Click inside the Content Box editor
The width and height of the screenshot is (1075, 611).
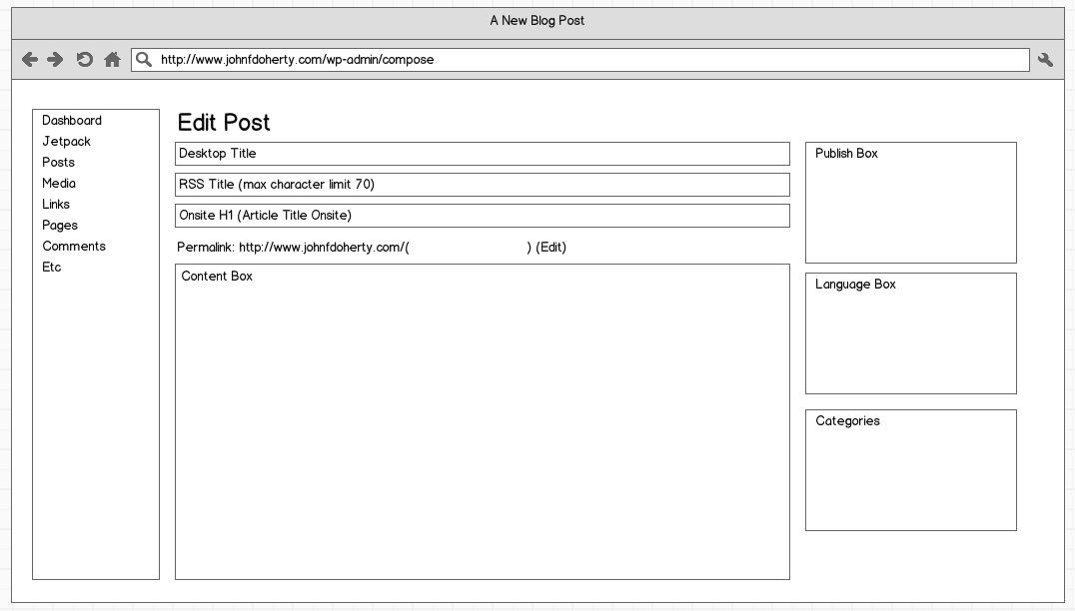coord(482,421)
